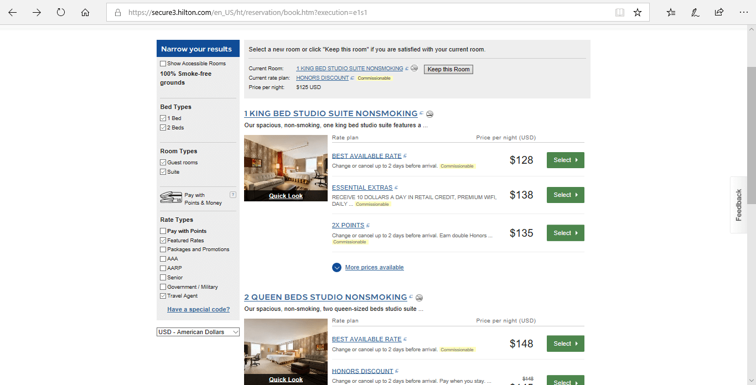The width and height of the screenshot is (756, 385).
Task: Open the Essential Extras rate details link
Action: 362,188
